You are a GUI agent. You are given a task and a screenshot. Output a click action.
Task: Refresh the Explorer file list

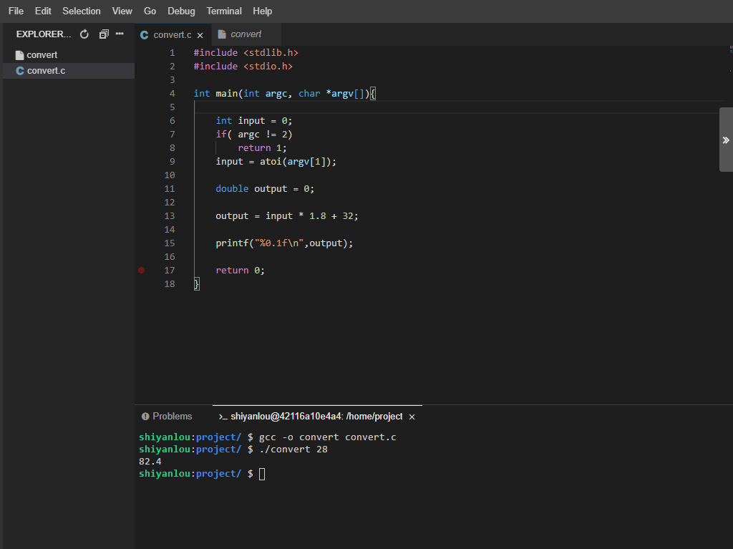tap(84, 34)
